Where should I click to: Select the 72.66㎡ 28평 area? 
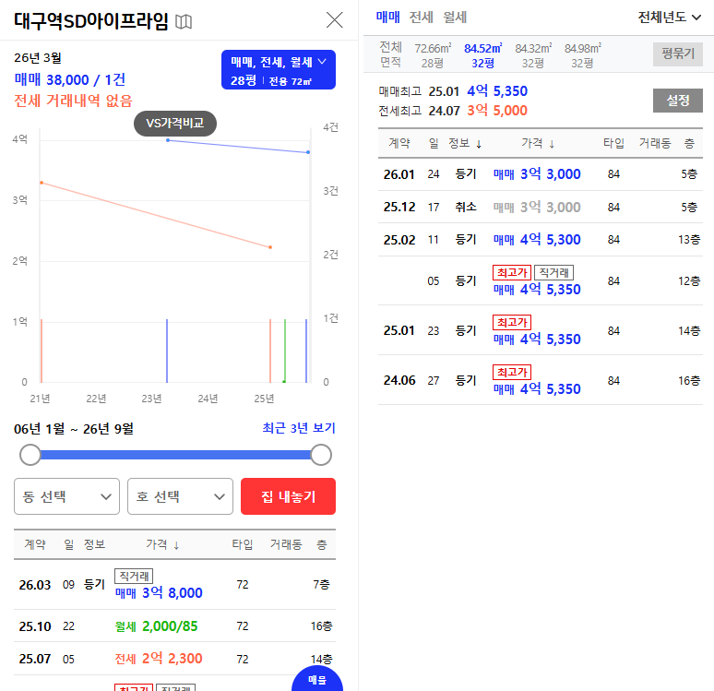(433, 55)
